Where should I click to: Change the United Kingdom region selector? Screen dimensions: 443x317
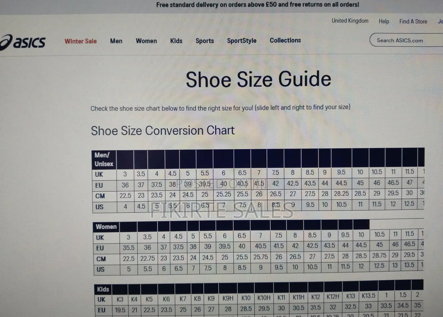point(350,21)
